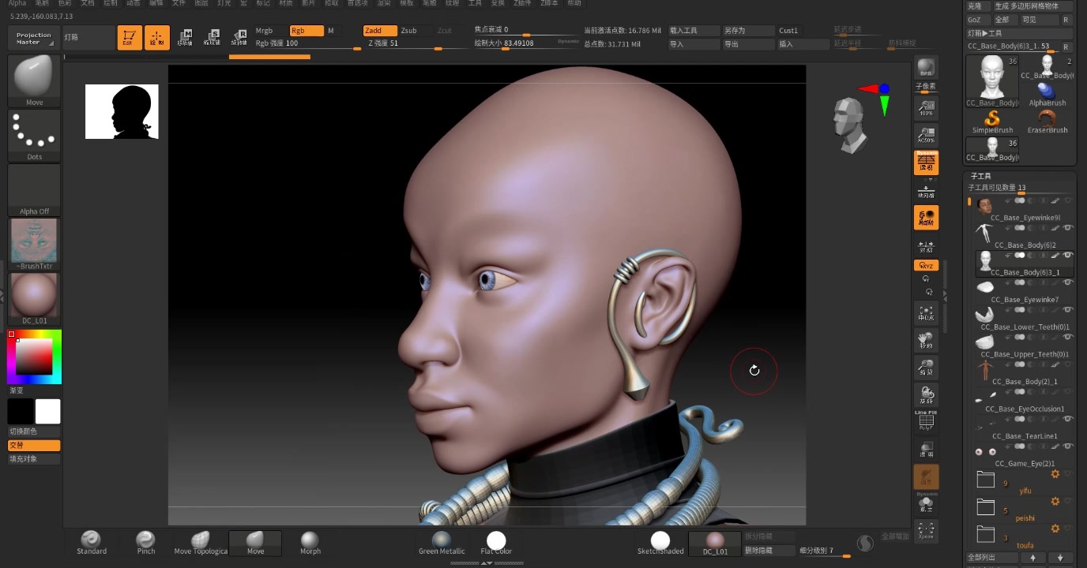Open the Alpha Off selector

click(x=34, y=190)
